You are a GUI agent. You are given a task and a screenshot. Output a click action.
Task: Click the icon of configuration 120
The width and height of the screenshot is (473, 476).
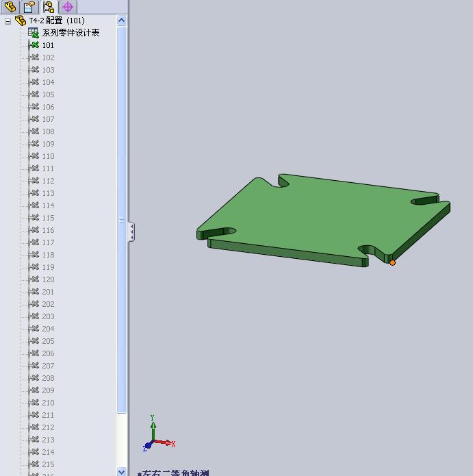pos(34,279)
